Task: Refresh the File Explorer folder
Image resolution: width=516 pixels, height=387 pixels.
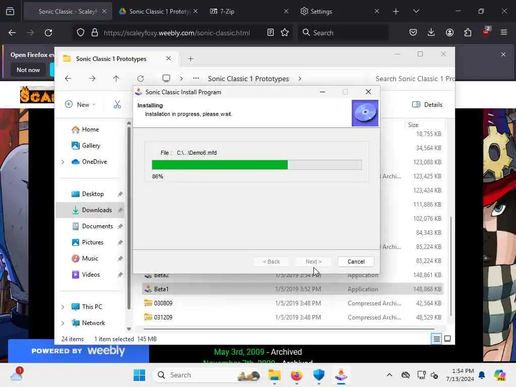Action: click(141, 78)
